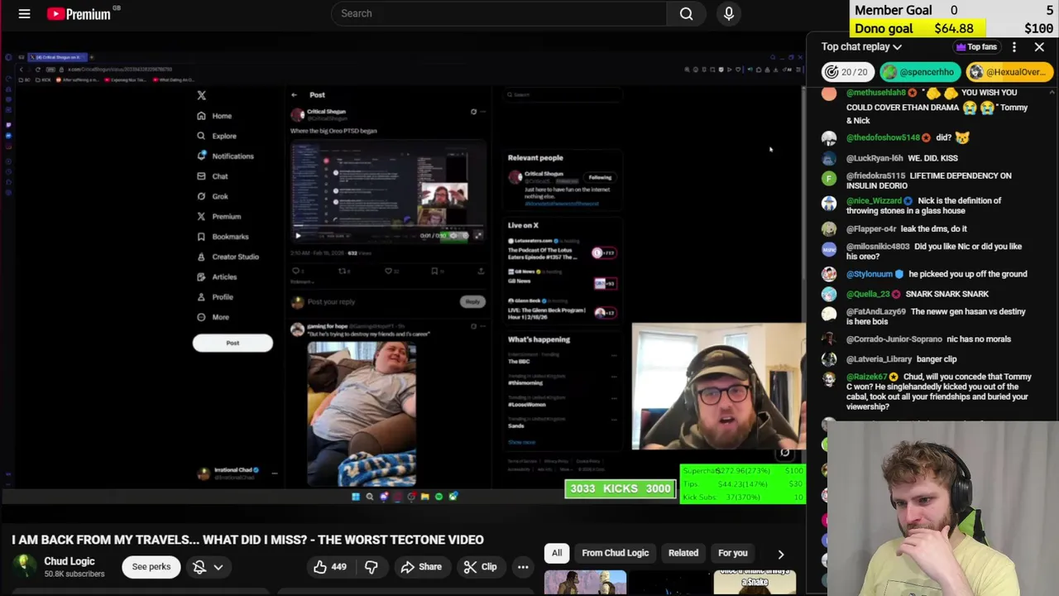Open Home in X sidebar
The height and width of the screenshot is (596, 1059).
point(214,116)
